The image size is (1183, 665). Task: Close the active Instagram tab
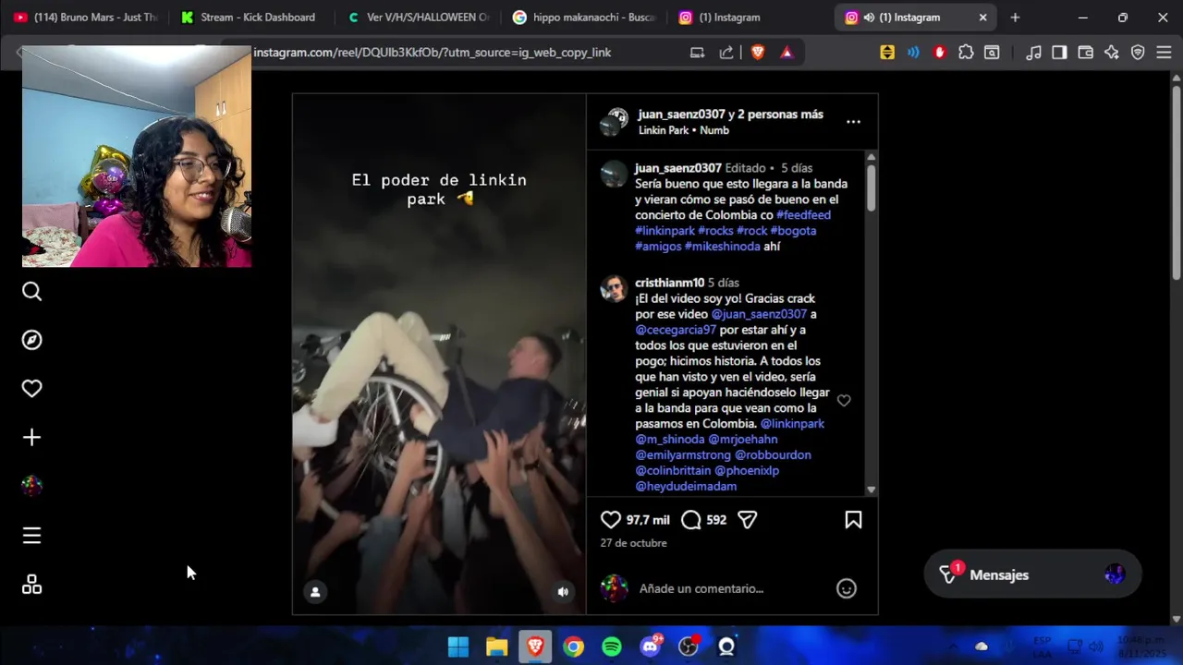(982, 18)
